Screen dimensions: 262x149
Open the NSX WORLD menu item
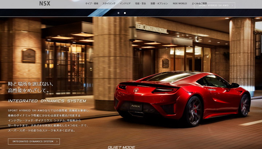(x=180, y=4)
